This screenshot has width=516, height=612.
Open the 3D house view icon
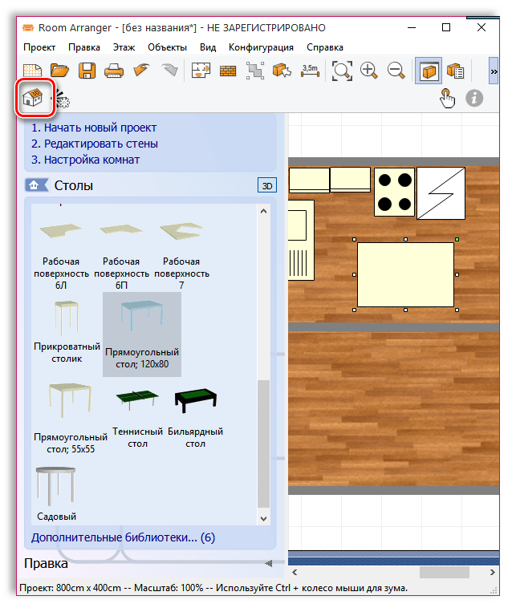(34, 99)
